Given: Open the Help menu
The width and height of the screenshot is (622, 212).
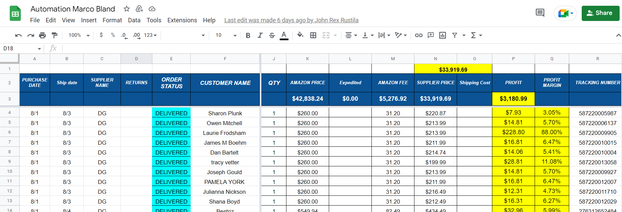Looking at the screenshot, I should [209, 20].
